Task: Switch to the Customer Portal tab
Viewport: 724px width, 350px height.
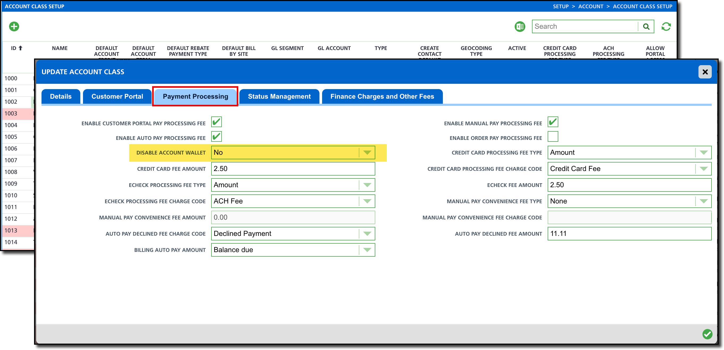Action: click(117, 97)
